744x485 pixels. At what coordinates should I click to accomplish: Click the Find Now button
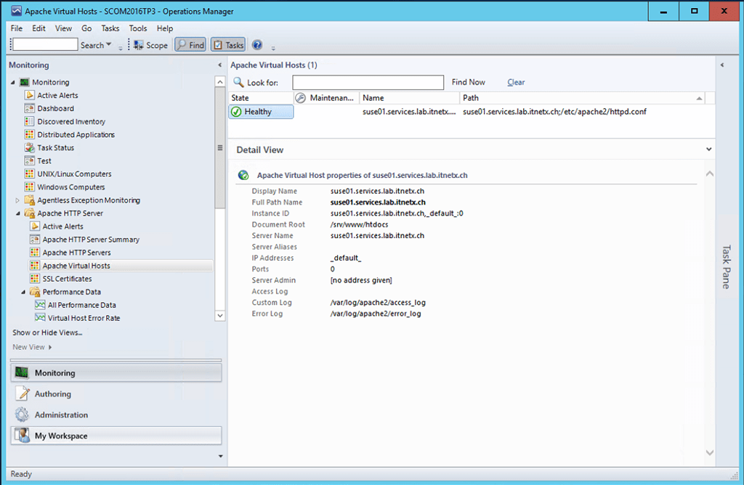tap(469, 82)
